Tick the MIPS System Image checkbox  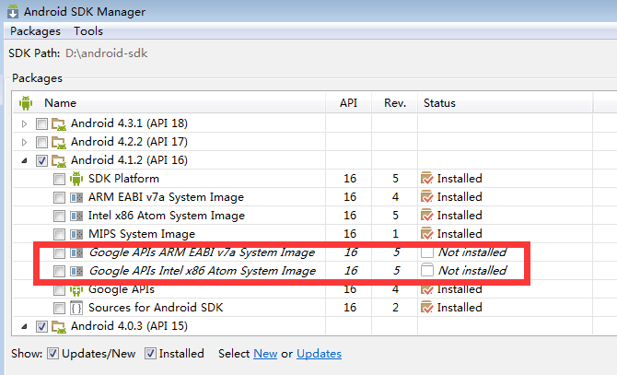[59, 235]
